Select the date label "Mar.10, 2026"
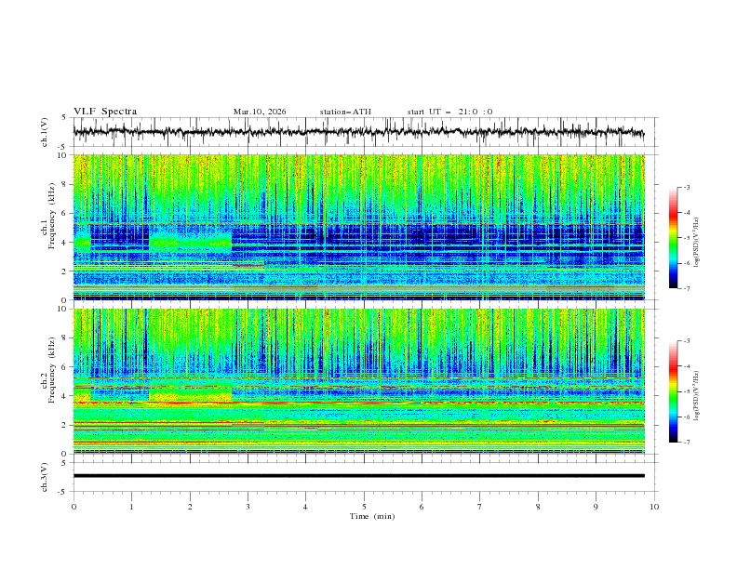This screenshot has height=569, width=737. click(x=260, y=112)
